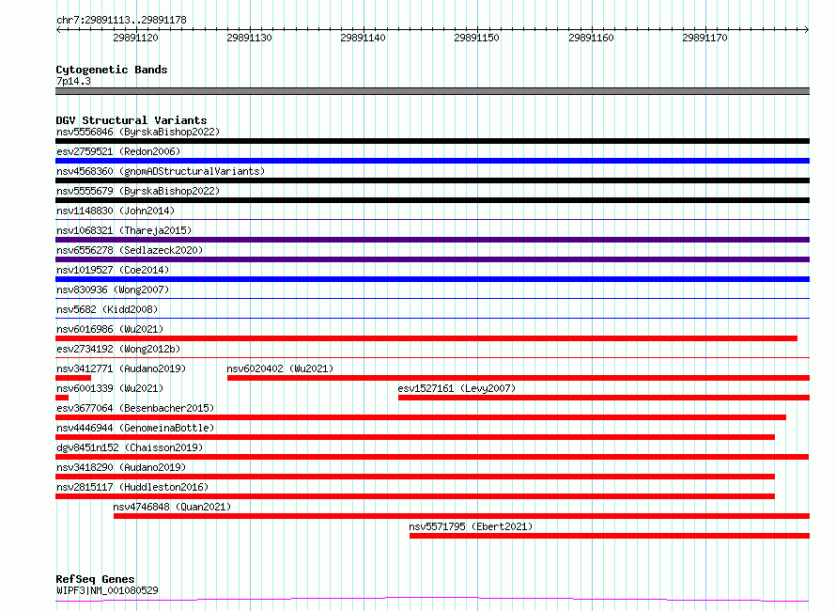Click the short red bar under nsv6001339

62,398
